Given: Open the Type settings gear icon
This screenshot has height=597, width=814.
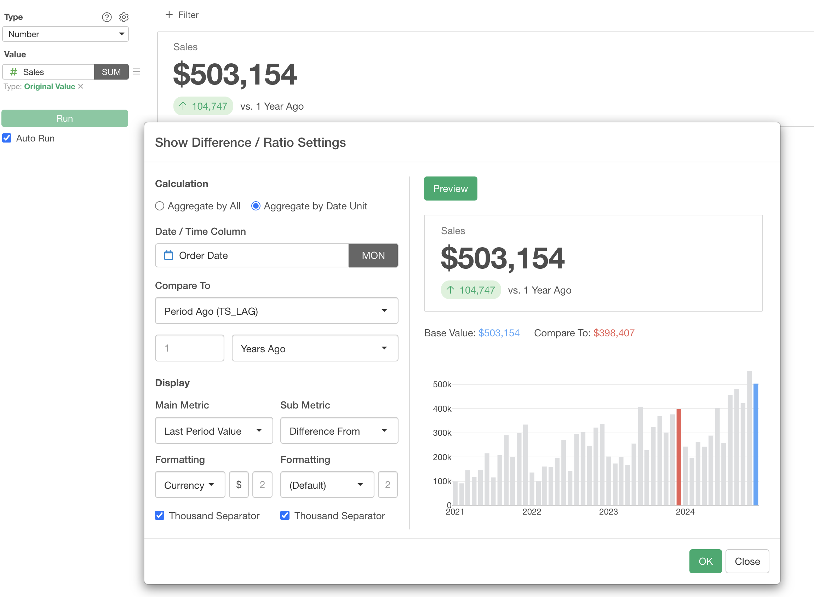Looking at the screenshot, I should (124, 17).
